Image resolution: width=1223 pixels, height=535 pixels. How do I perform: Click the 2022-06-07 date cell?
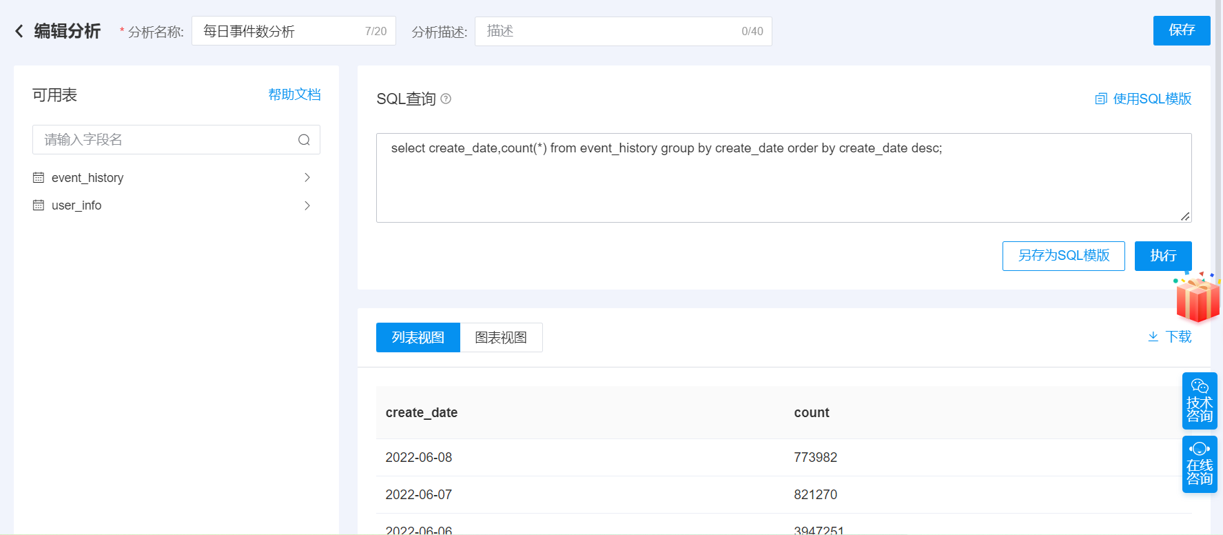419,495
